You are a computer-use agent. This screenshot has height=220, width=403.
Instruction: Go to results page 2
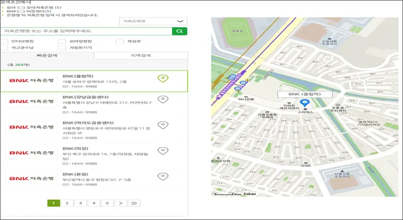pos(67,204)
